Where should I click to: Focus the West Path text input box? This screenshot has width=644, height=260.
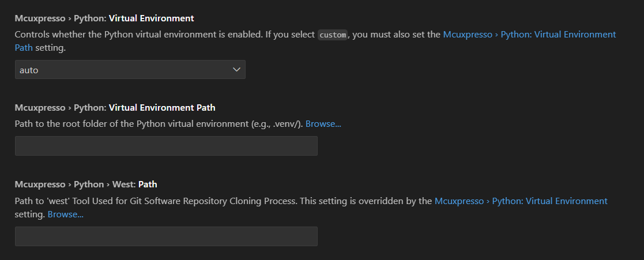coord(166,236)
